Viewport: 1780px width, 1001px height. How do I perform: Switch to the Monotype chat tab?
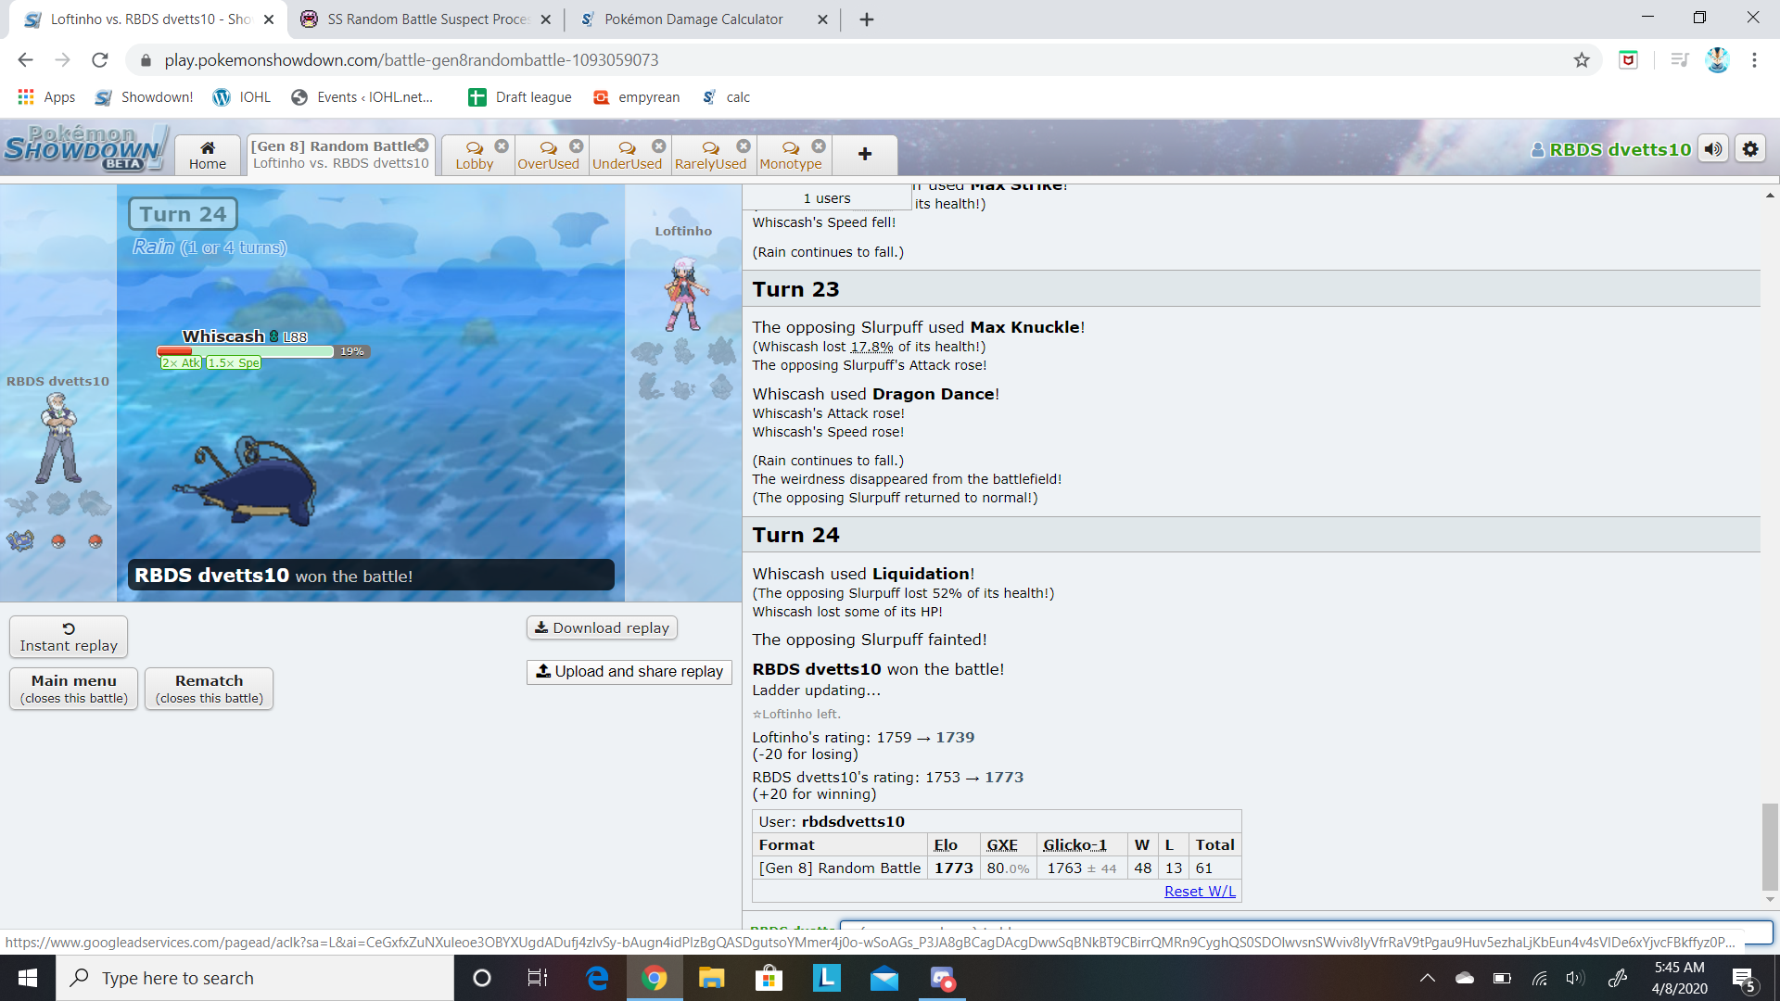791,155
